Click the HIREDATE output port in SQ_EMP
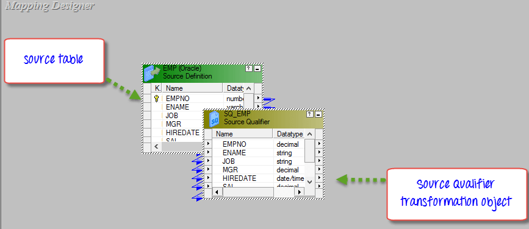 tap(319, 178)
